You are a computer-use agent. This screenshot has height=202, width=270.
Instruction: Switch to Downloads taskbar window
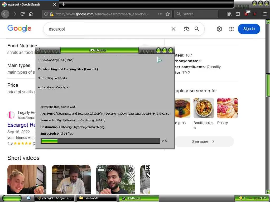click(97, 198)
